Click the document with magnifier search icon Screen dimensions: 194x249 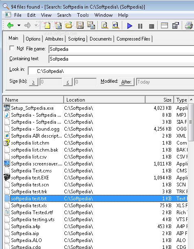coord(105,25)
